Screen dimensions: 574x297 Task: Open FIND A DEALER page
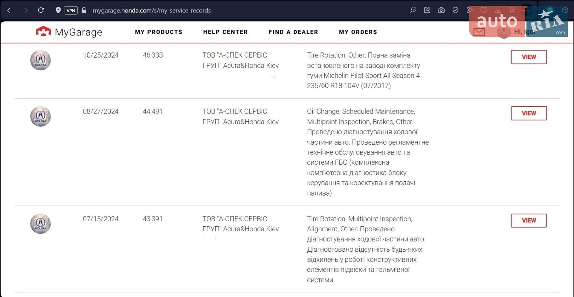[293, 32]
